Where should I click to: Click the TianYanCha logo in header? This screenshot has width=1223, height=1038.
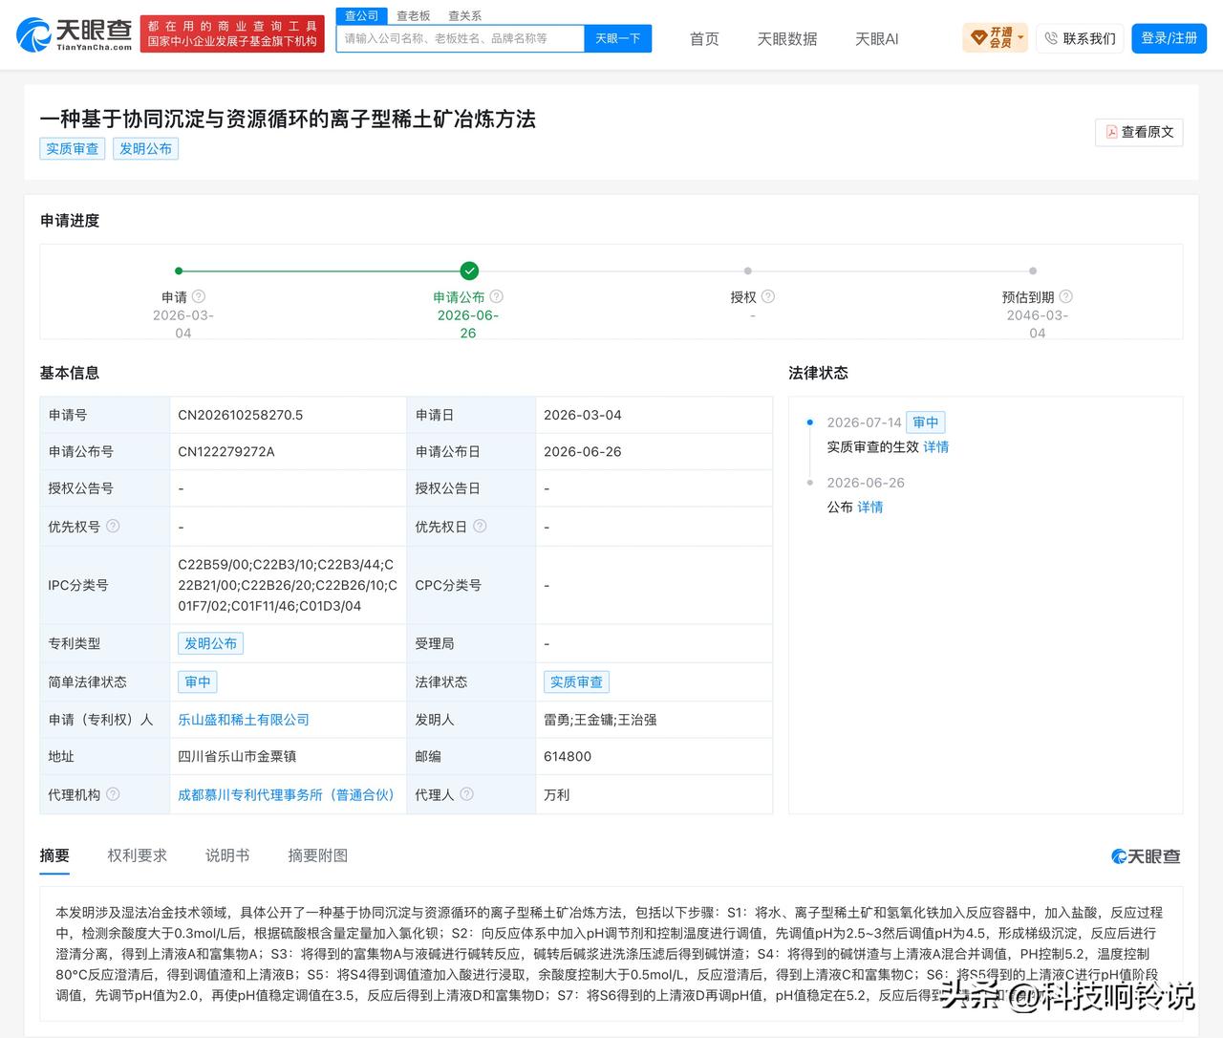[75, 34]
